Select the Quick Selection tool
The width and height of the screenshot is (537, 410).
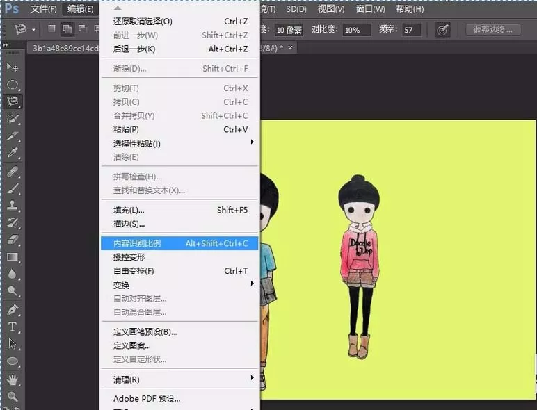[x=13, y=119]
